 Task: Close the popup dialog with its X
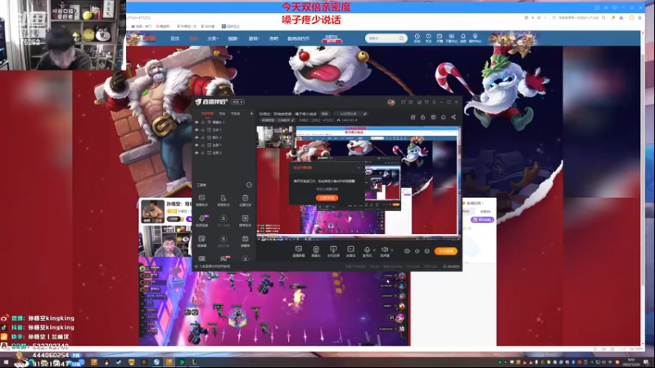(359, 168)
